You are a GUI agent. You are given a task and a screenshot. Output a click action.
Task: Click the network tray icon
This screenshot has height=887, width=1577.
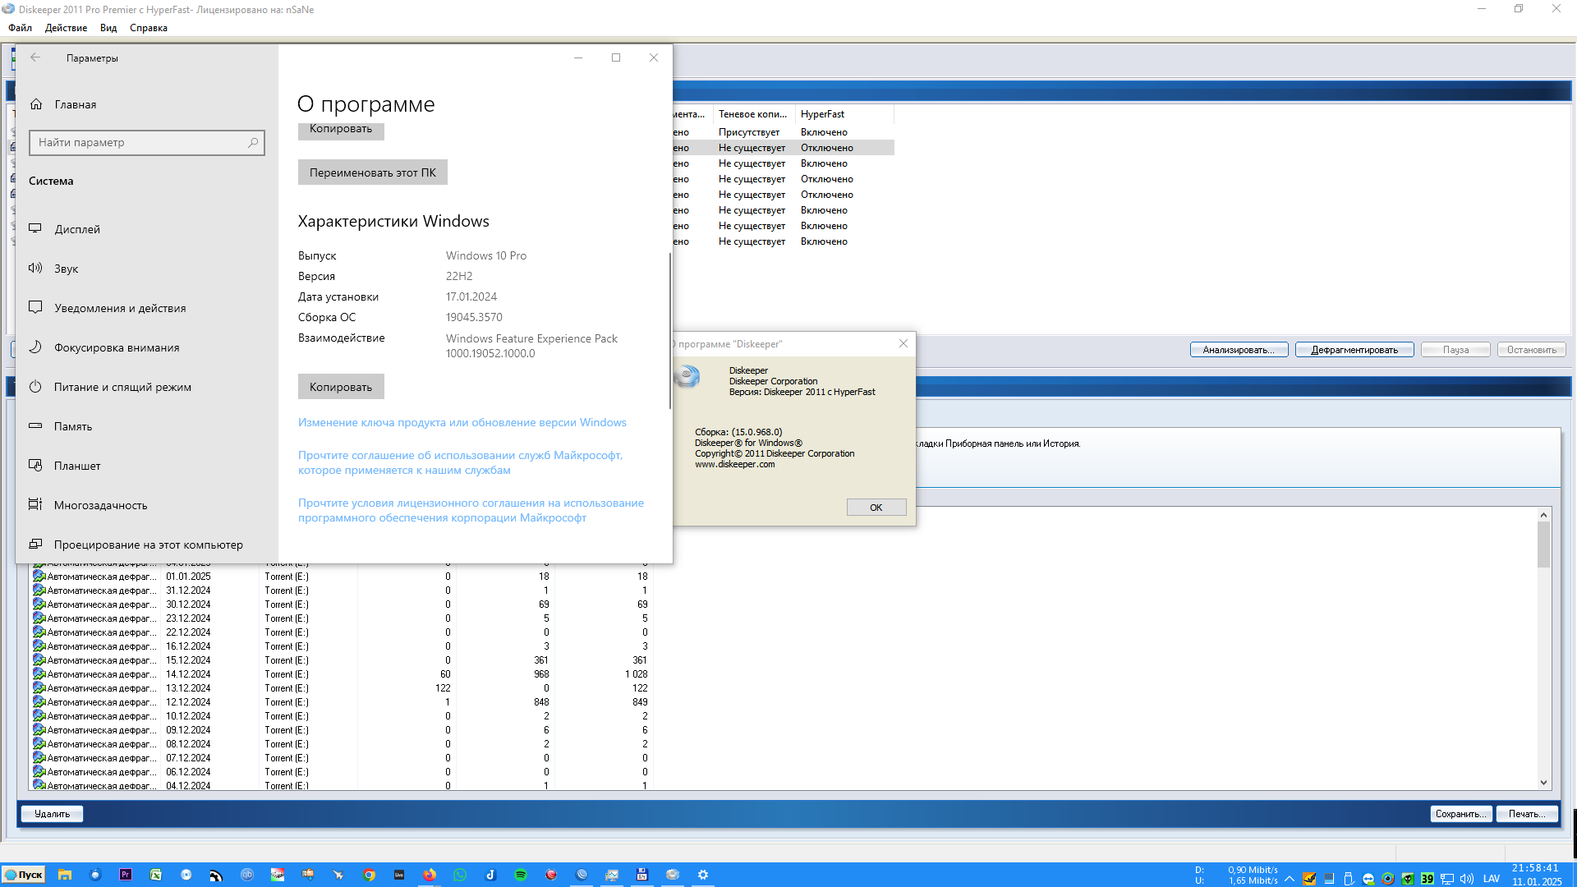click(1447, 878)
